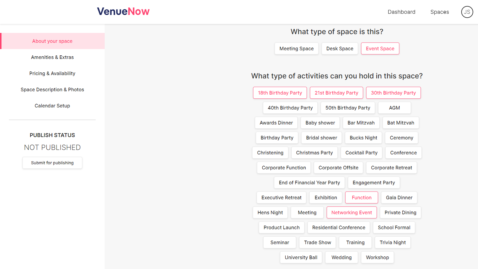Screen dimensions: 478x269
Task: Select Wedding activity
Action: [x=342, y=257]
